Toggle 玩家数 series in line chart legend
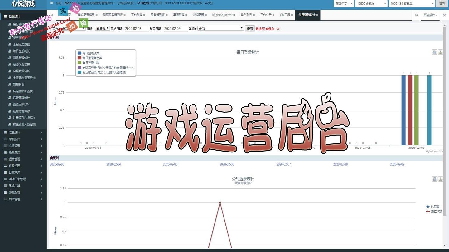Image resolution: width=449 pixels, height=252 pixels. 433,207
